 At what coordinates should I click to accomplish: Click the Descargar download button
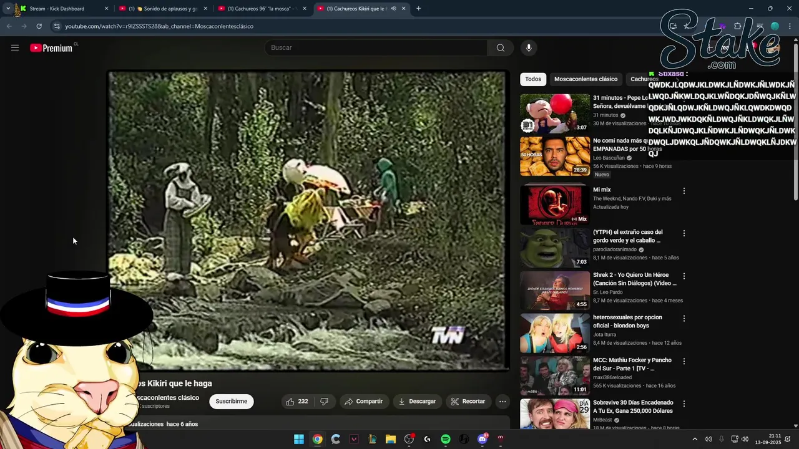click(418, 402)
